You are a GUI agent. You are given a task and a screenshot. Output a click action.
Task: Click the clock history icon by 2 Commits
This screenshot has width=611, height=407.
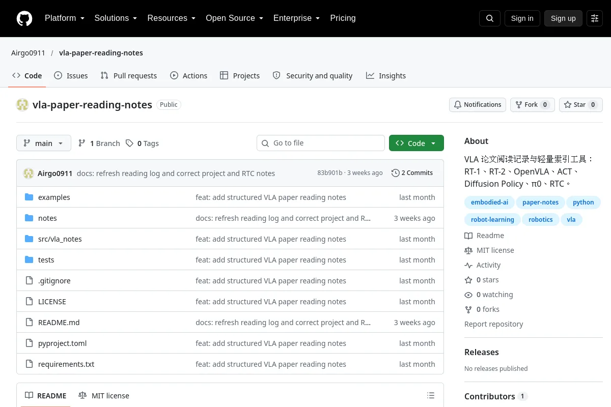click(395, 173)
